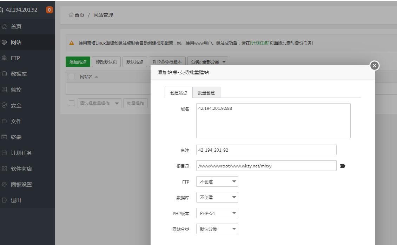Click the Security shield icon
This screenshot has width=397, height=245.
(5, 106)
